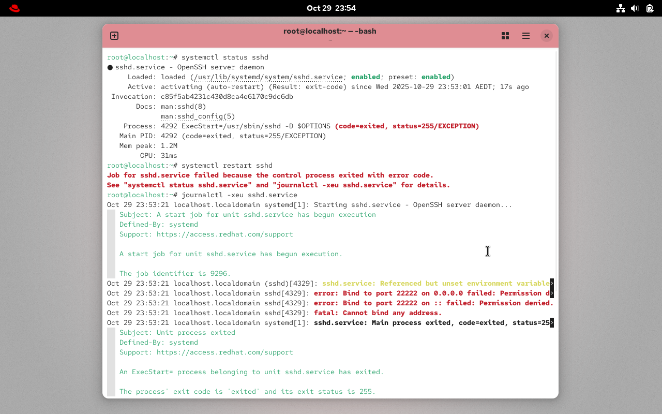Select the fatal: Cannot bind error line
Image resolution: width=662 pixels, height=414 pixels.
tap(378, 313)
